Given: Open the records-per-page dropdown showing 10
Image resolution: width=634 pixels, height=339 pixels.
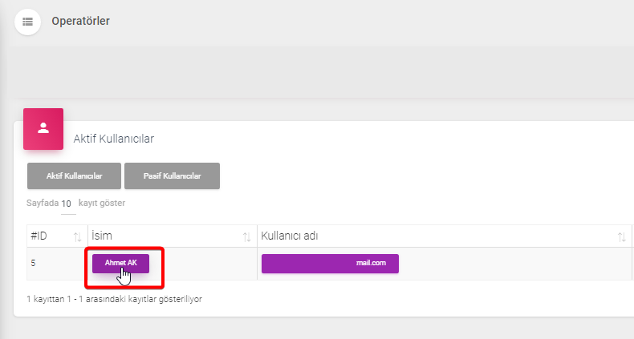Looking at the screenshot, I should (68, 204).
